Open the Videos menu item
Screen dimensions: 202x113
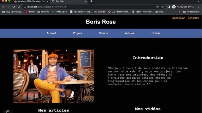[103, 33]
